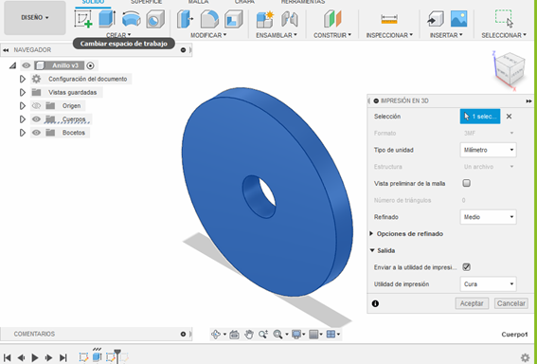Switch to the SÓLIDO tab
The image size is (537, 364).
[93, 2]
